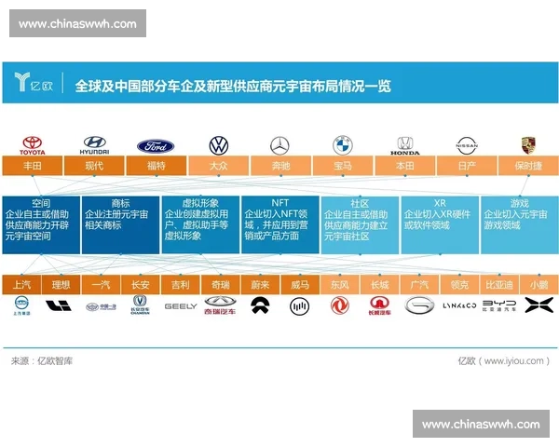Click the Honda logo
This screenshot has height=447, width=559.
pos(405,146)
